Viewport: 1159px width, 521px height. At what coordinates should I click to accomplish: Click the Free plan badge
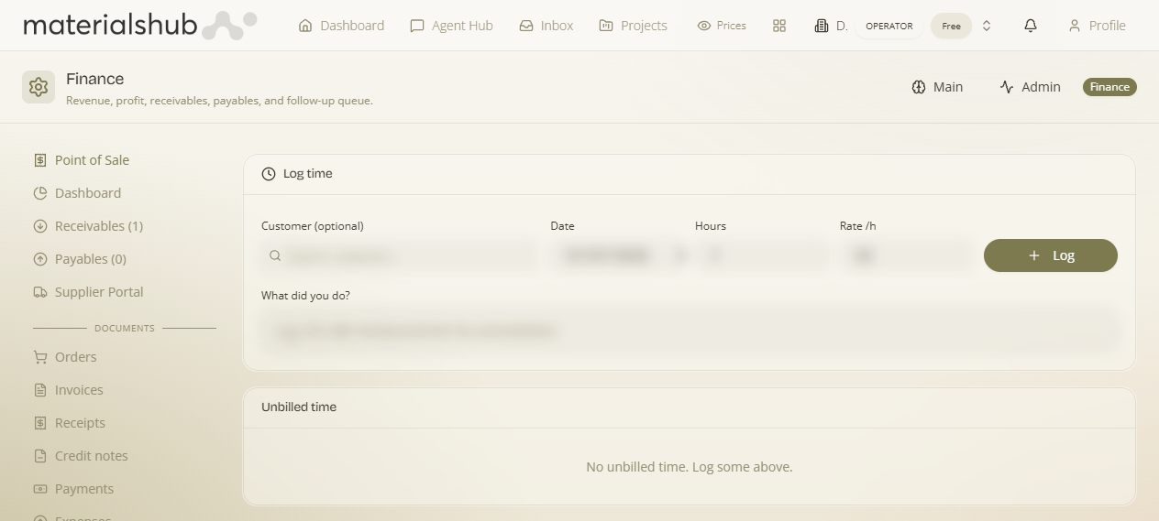[951, 26]
